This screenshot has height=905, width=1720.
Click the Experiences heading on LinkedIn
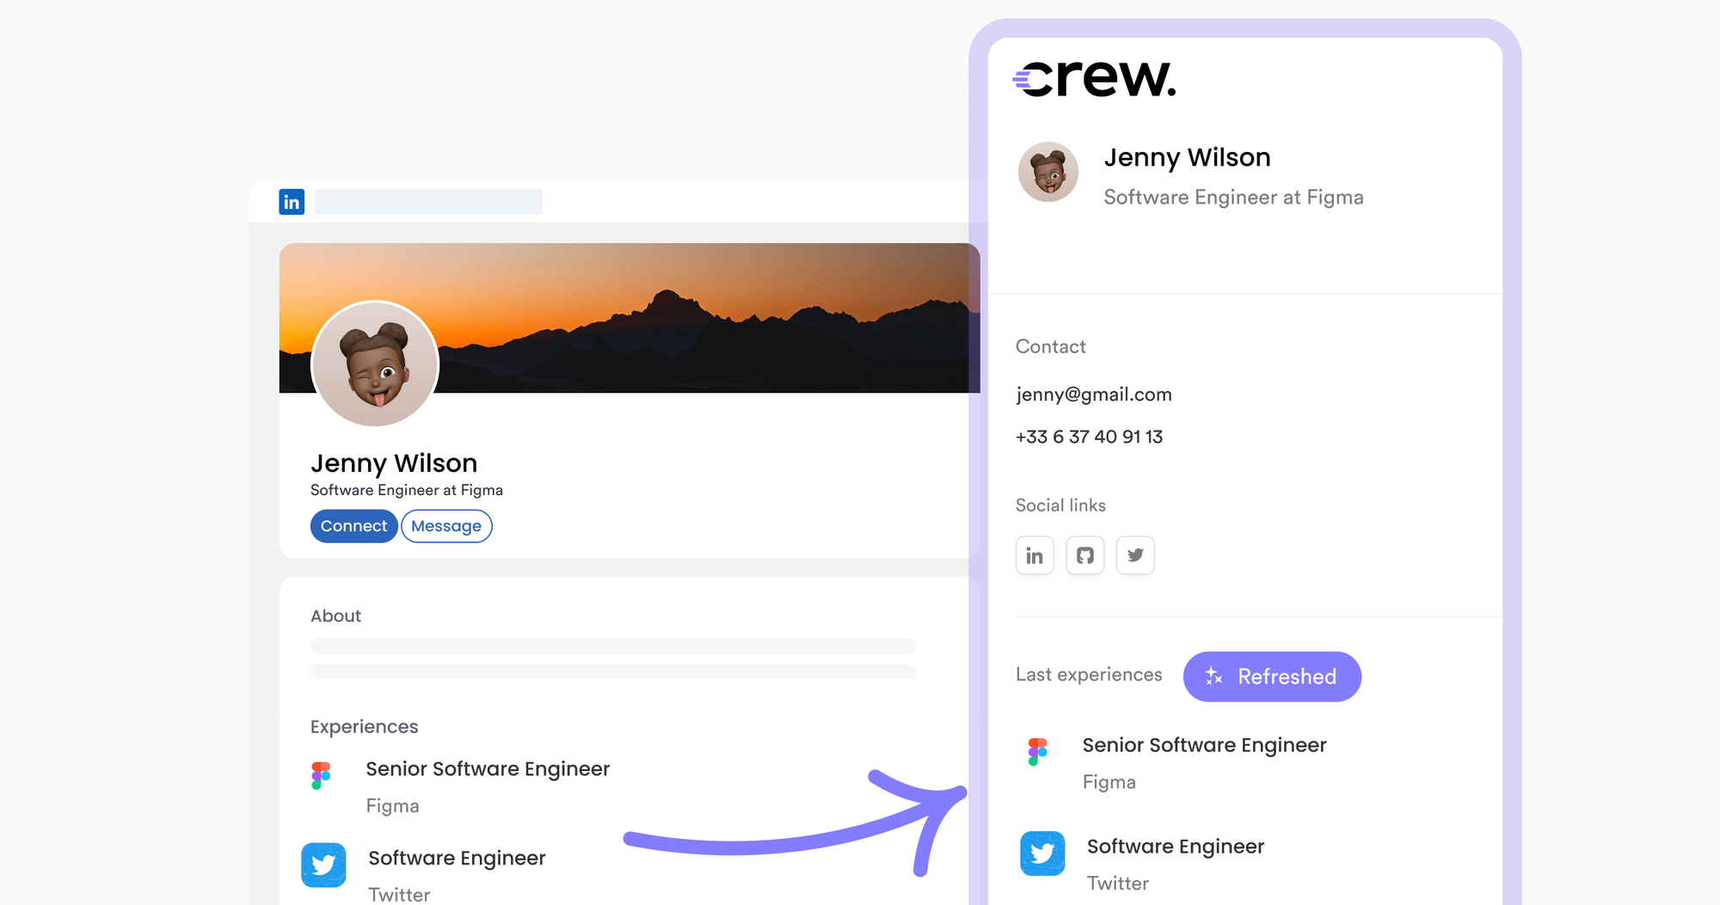click(364, 727)
